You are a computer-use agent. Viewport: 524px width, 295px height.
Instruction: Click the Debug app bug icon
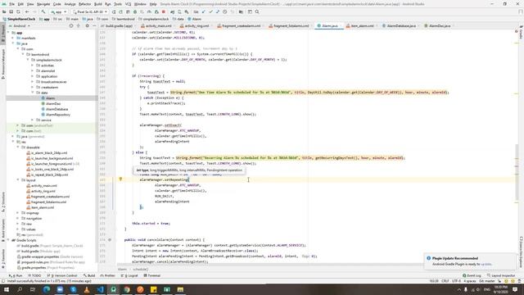(135, 12)
